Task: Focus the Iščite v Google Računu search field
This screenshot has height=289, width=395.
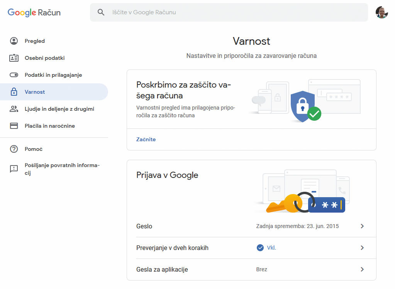Action: (229, 12)
